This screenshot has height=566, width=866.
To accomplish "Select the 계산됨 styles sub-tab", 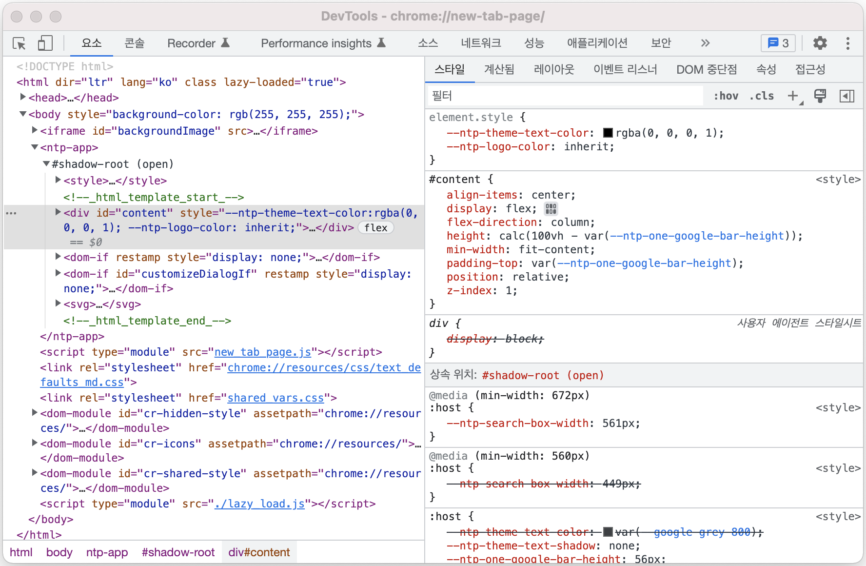I will coord(499,70).
